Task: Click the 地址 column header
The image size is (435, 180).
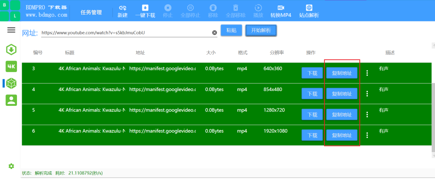Action: (140, 53)
